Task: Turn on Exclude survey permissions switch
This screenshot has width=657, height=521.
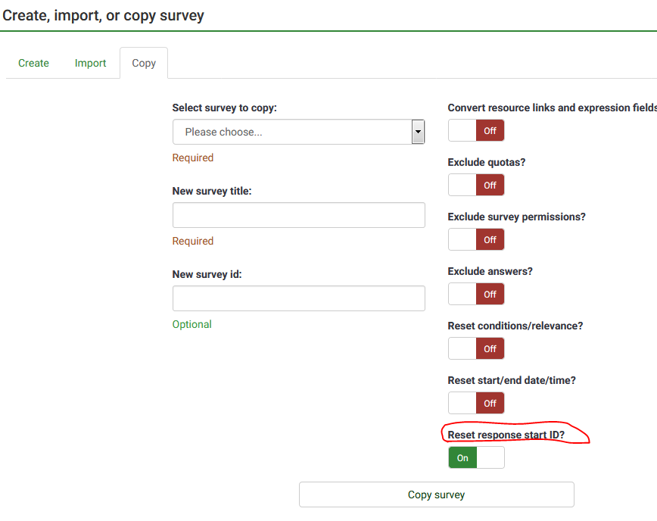Action: (476, 239)
